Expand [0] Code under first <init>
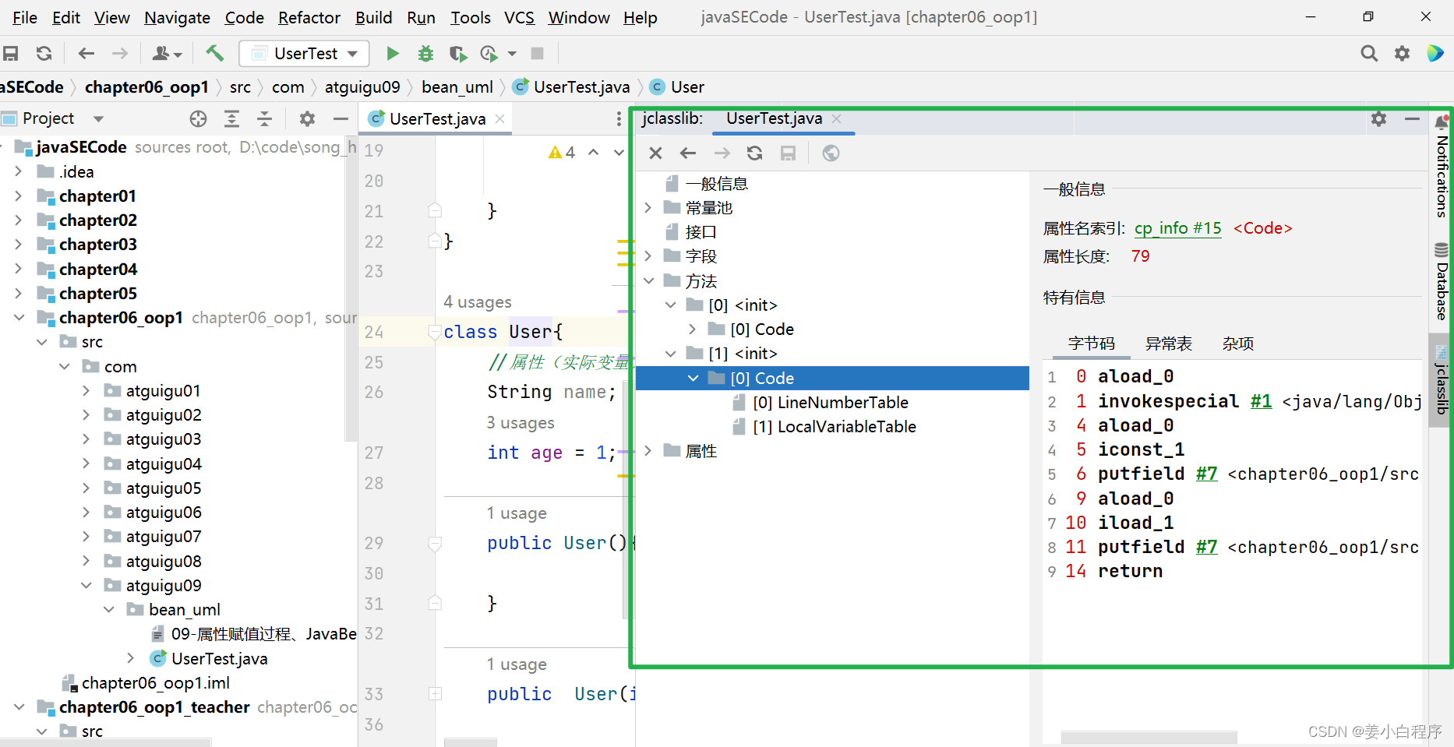Image resolution: width=1454 pixels, height=747 pixels. (692, 329)
